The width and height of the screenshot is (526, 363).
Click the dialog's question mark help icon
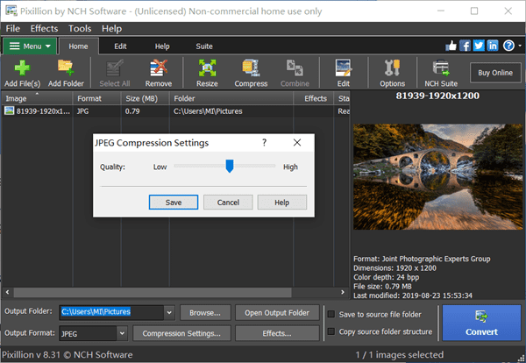(x=265, y=143)
